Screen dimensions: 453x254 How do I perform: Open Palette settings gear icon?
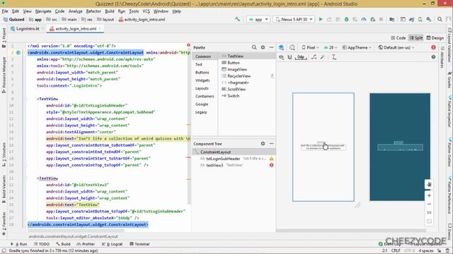click(x=263, y=47)
